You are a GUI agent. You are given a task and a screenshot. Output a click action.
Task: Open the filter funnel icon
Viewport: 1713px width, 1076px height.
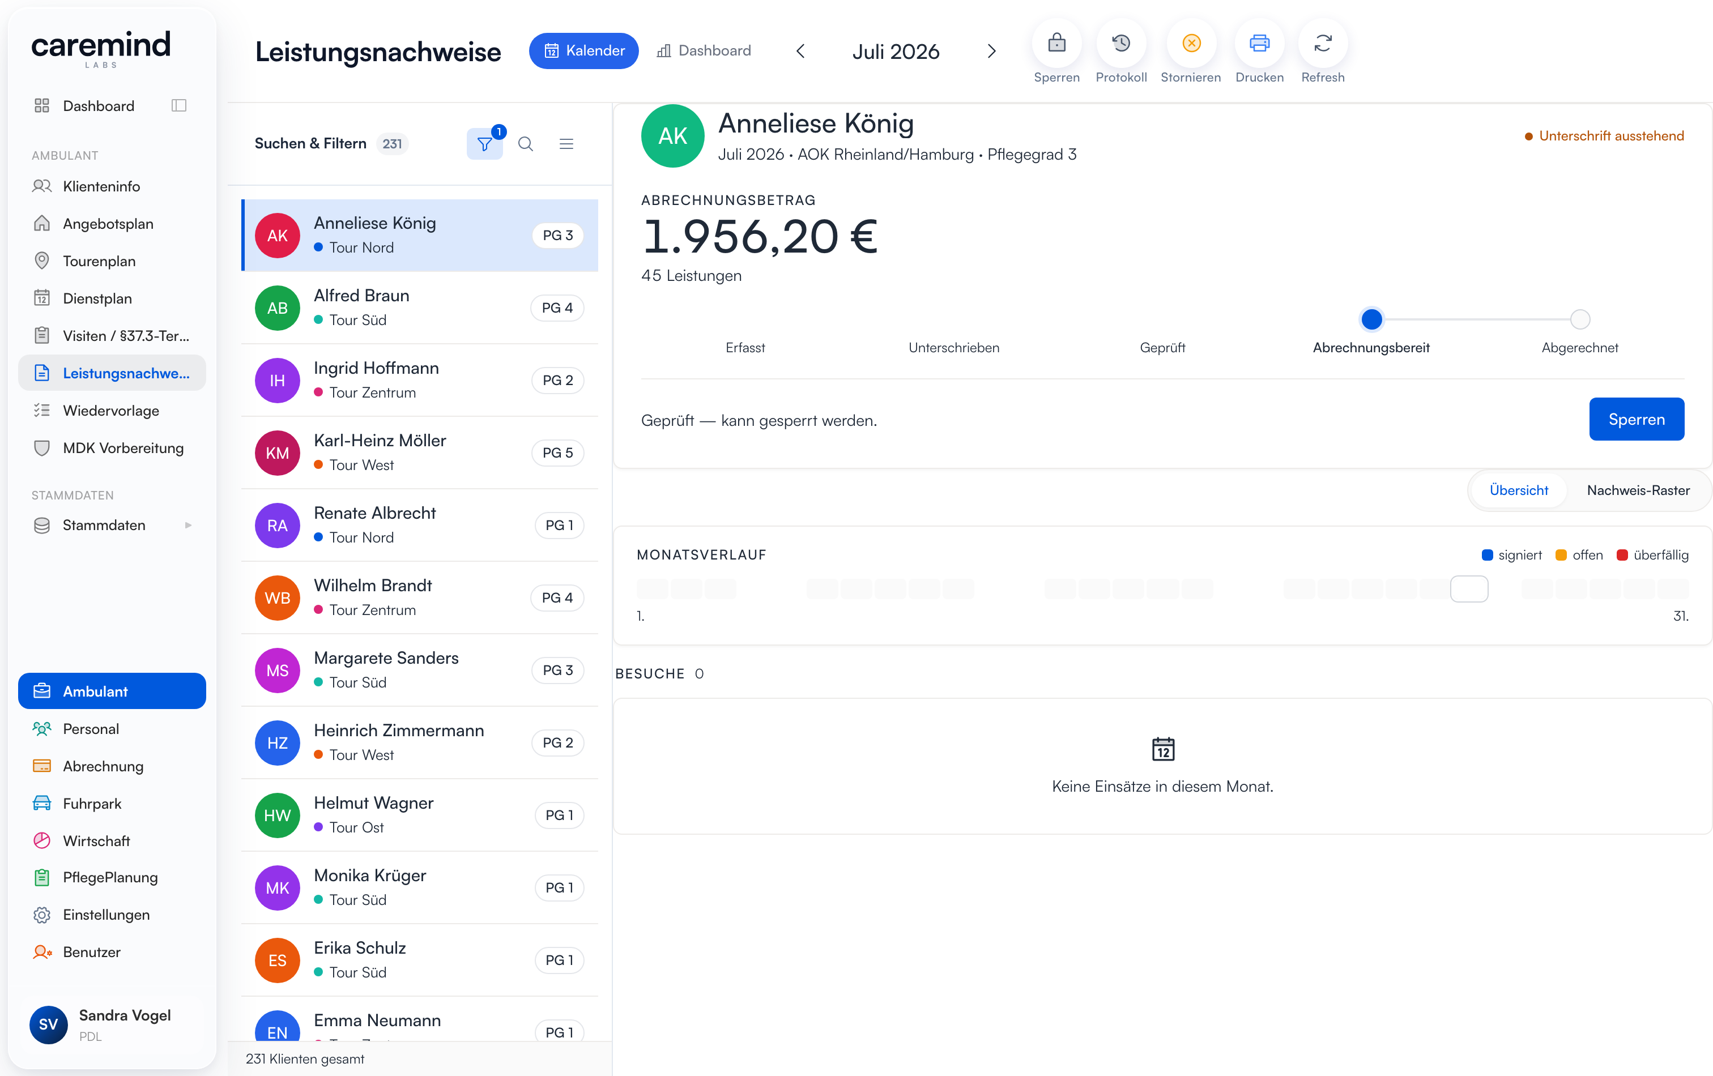click(484, 144)
